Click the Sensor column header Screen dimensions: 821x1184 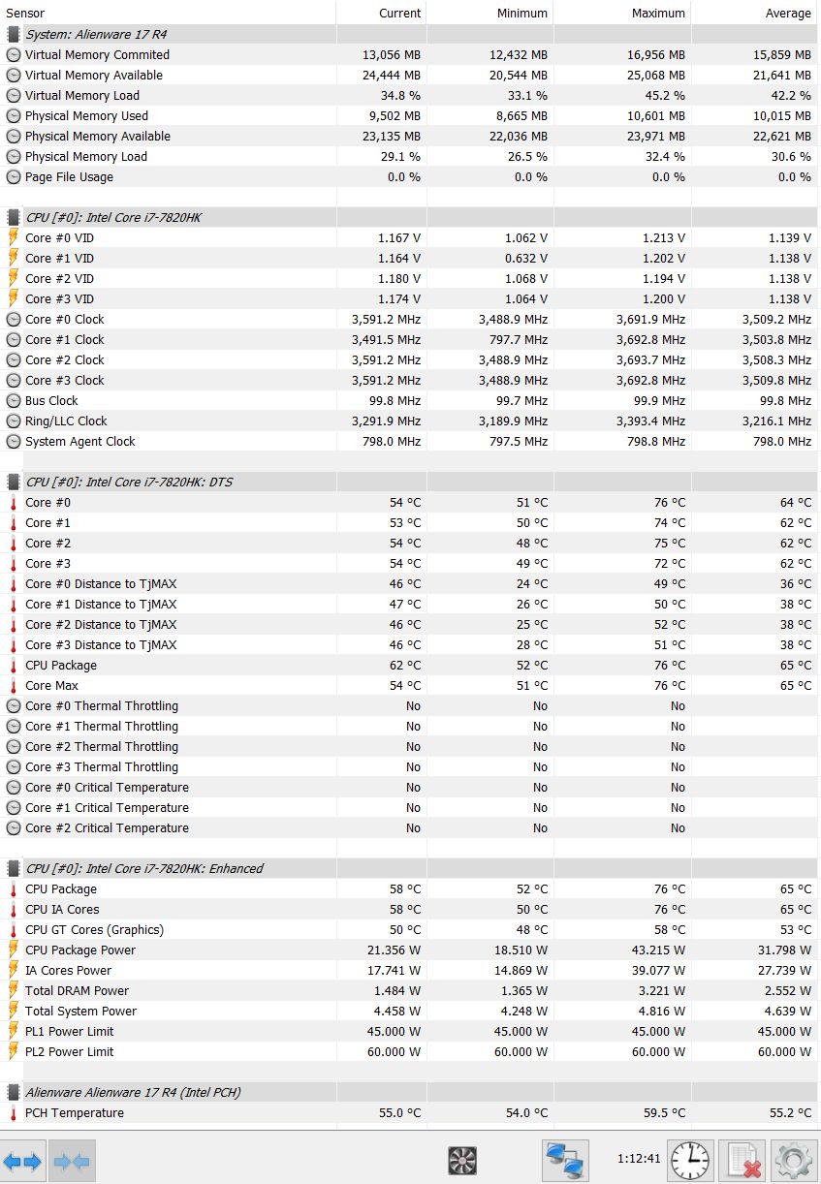click(x=25, y=14)
